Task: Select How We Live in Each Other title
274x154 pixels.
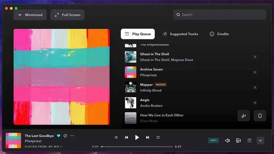Action: pos(162,115)
